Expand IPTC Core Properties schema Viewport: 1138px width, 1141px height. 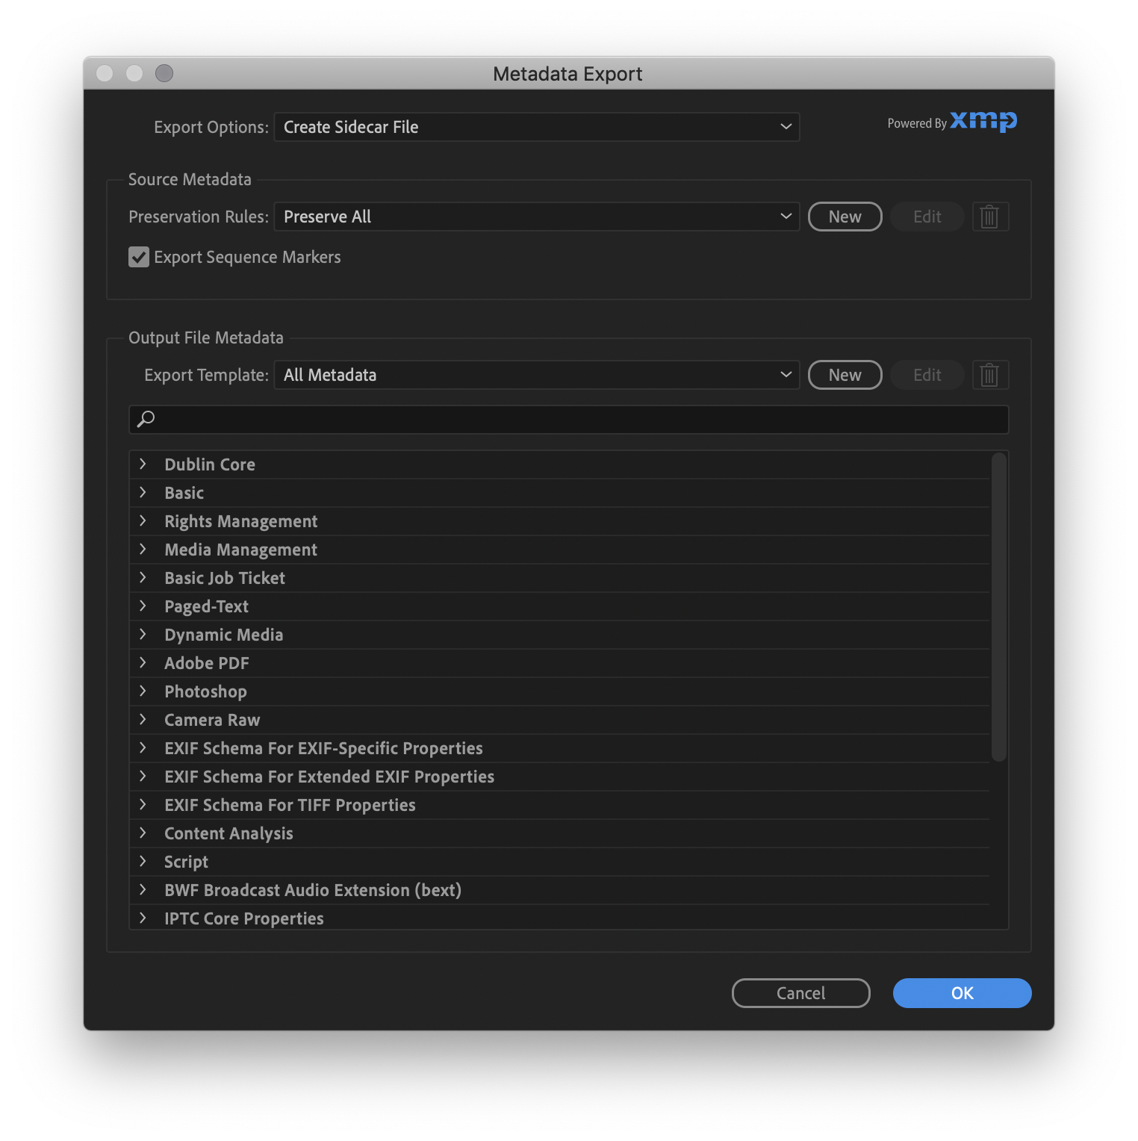pyautogui.click(x=143, y=918)
